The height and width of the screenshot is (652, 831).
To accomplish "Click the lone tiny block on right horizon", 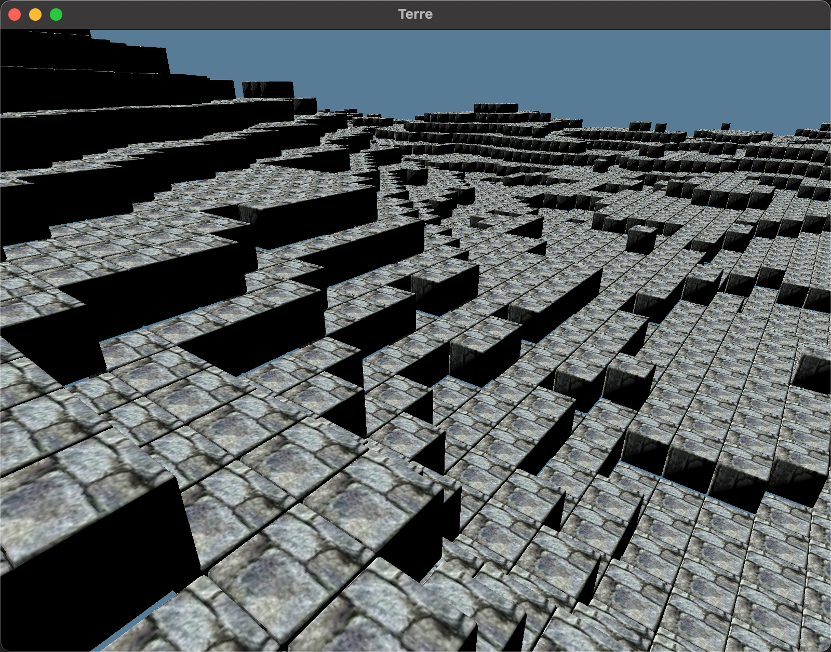I will point(725,126).
